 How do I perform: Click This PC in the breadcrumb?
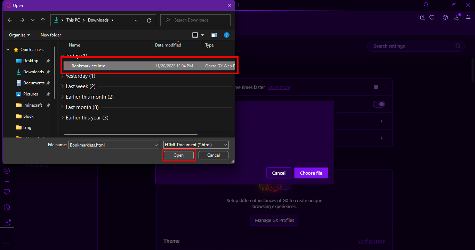point(73,20)
